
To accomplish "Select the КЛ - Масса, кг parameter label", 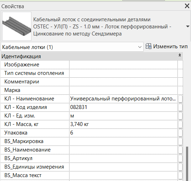I will [21, 124].
